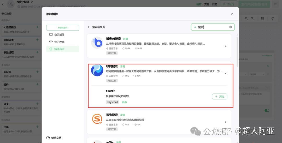Open canvas help question icon
This screenshot has width=282, height=143.
pos(273,18)
